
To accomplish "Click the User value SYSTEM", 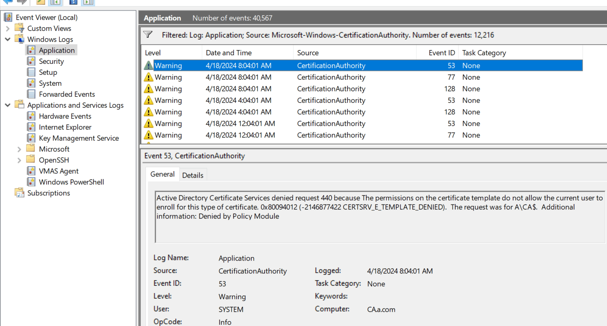I will pos(231,309).
